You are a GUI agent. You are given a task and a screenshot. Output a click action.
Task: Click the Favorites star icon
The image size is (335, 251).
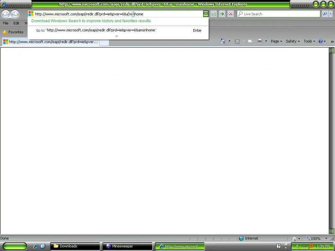(x=5, y=32)
